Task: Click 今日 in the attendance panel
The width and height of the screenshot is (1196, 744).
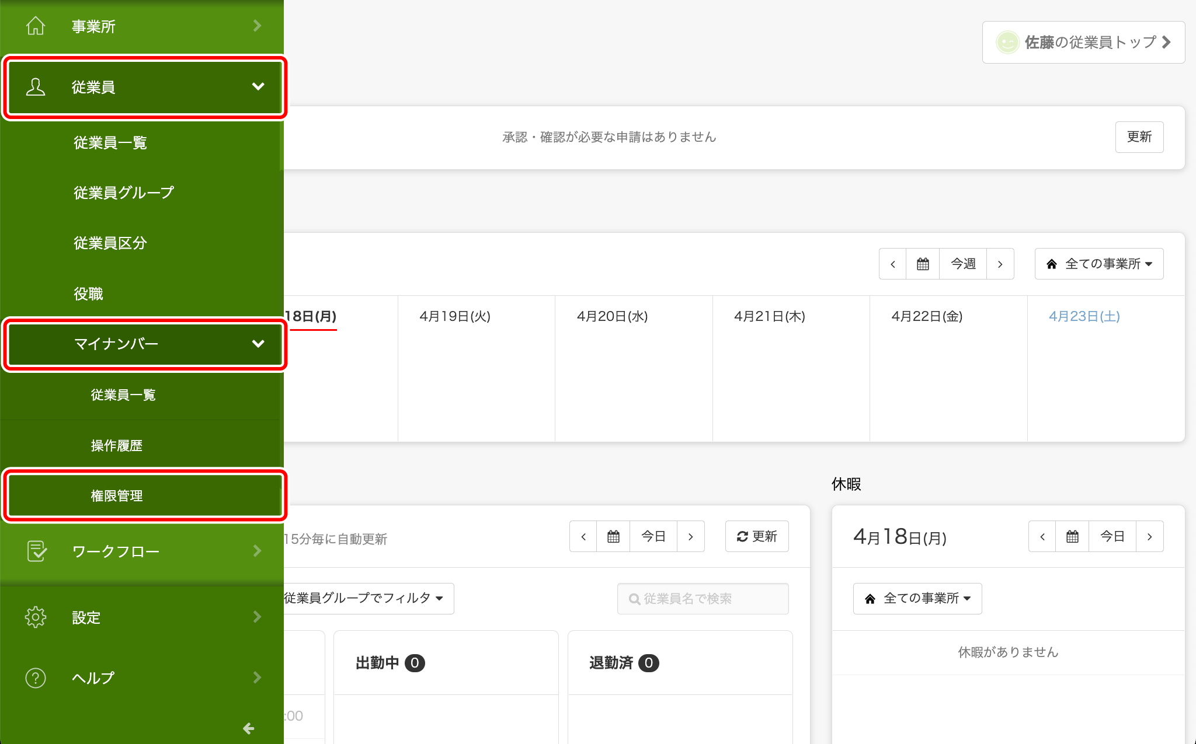Action: coord(653,536)
